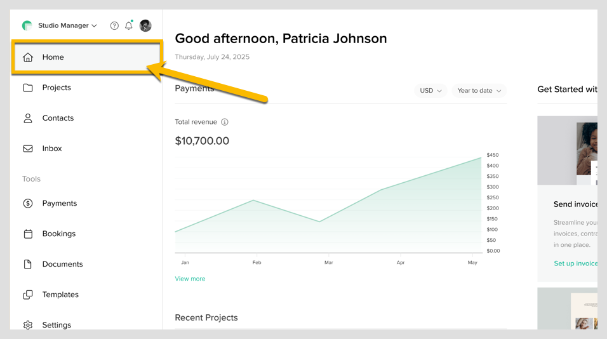Click the View more link
This screenshot has height=339, width=607.
[190, 279]
